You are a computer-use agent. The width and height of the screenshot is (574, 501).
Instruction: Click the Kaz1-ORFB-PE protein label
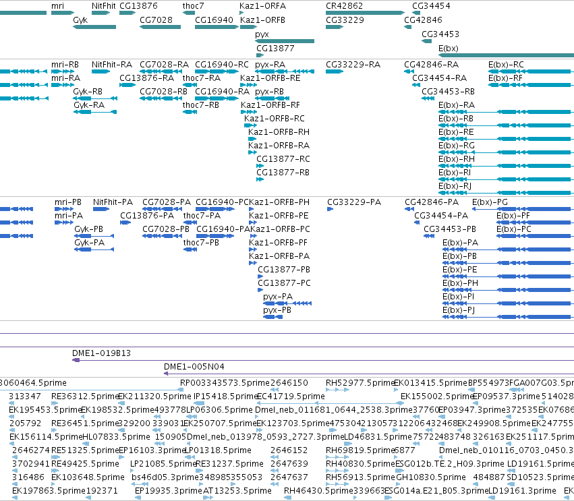279,216
